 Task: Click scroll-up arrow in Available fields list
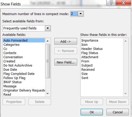tap(48, 41)
